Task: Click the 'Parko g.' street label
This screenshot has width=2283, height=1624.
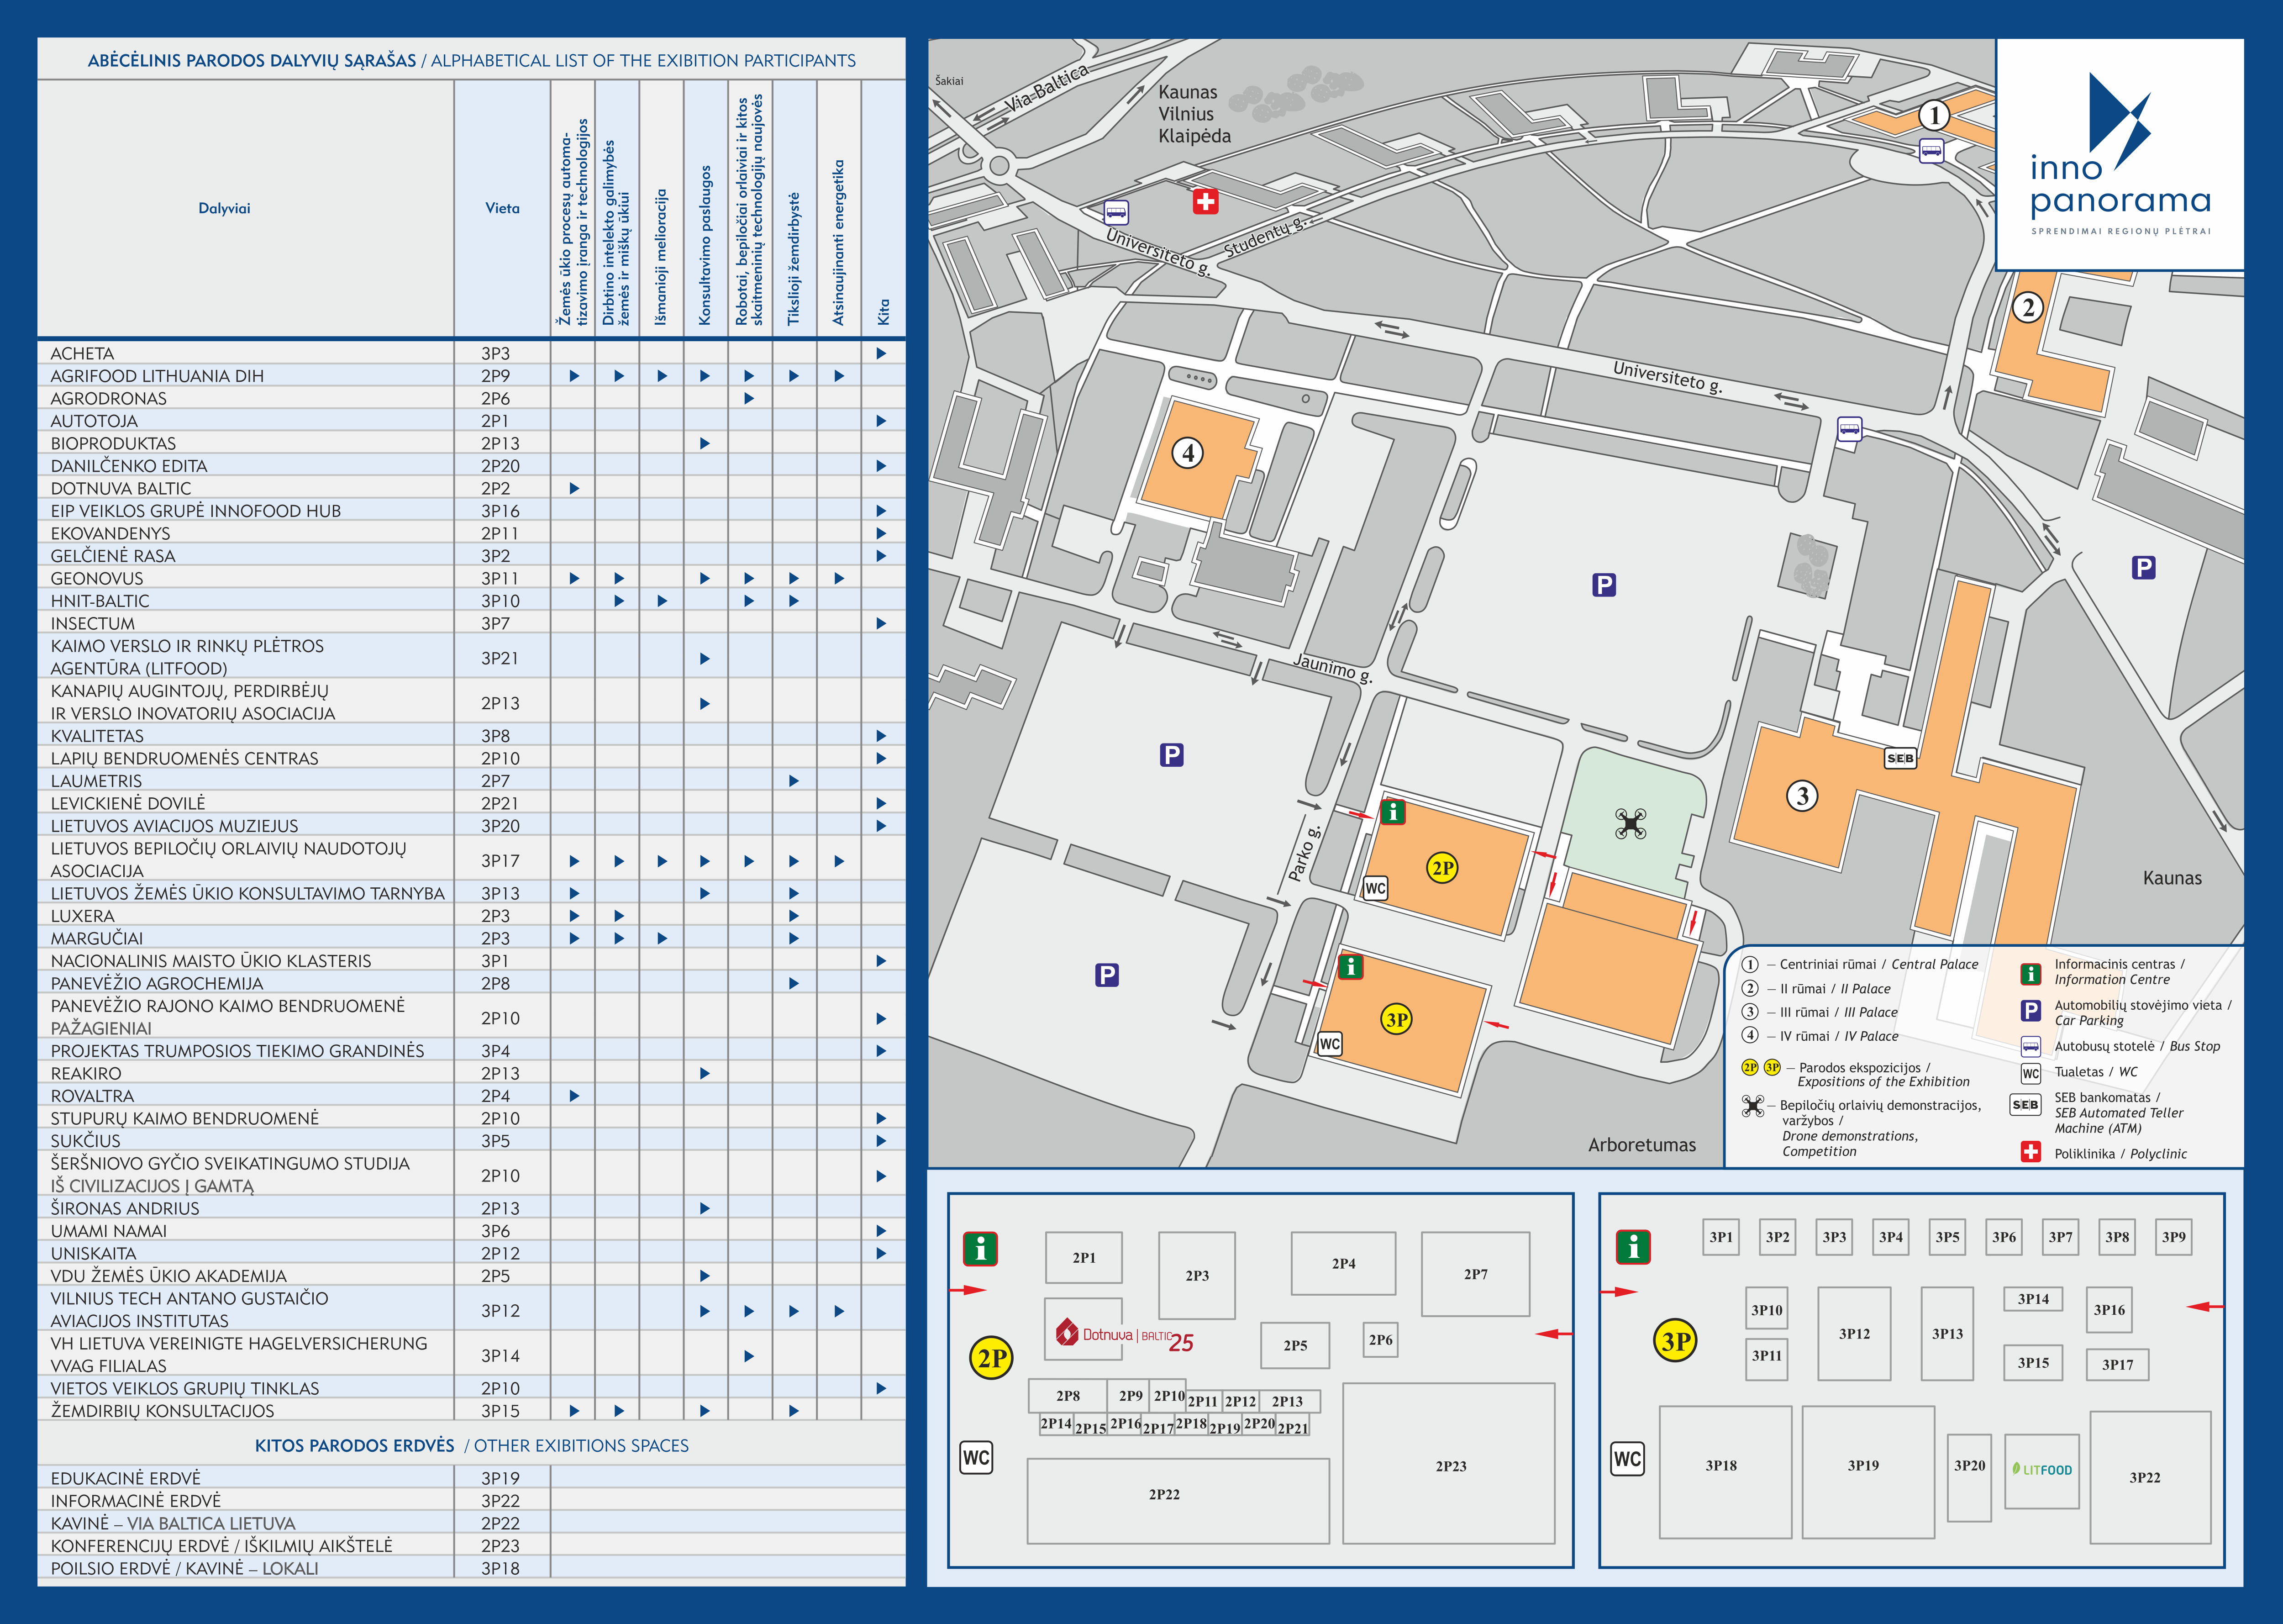Action: pos(1304,853)
